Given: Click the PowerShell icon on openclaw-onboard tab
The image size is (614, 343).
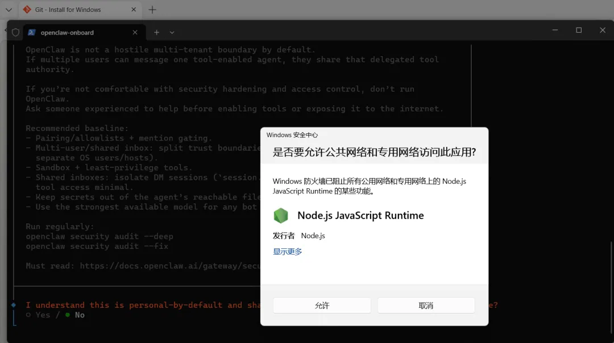Looking at the screenshot, I should (x=32, y=32).
